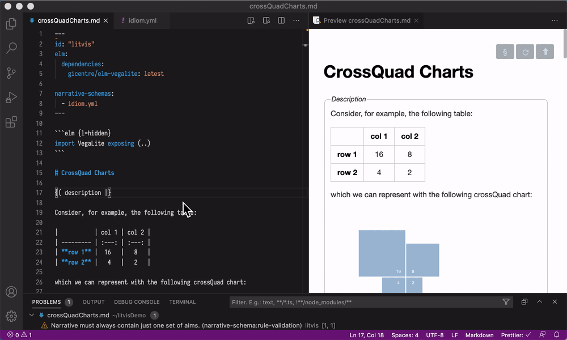Collapse crossQuadCharts.md problems group
Image resolution: width=567 pixels, height=340 pixels.
tap(32, 315)
